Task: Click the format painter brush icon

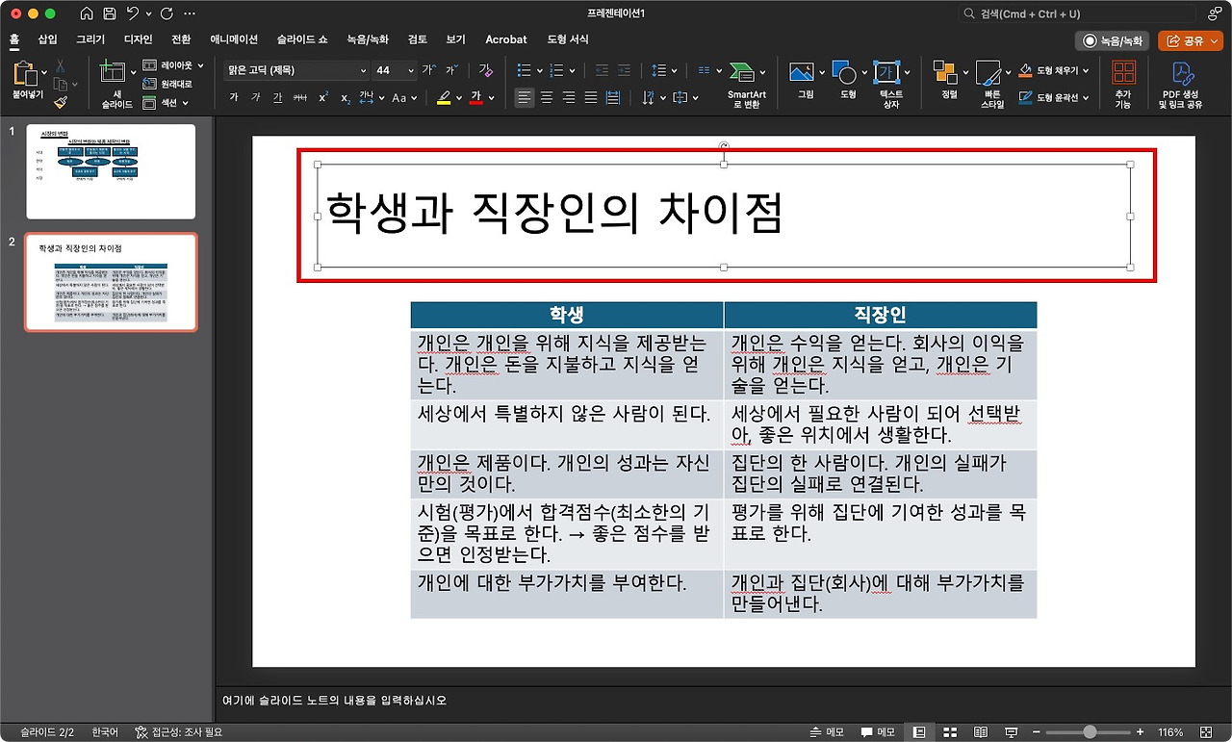Action: 60,101
